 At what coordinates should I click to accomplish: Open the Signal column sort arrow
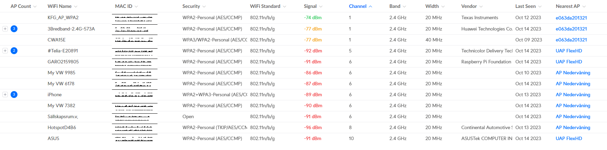coord(321,7)
